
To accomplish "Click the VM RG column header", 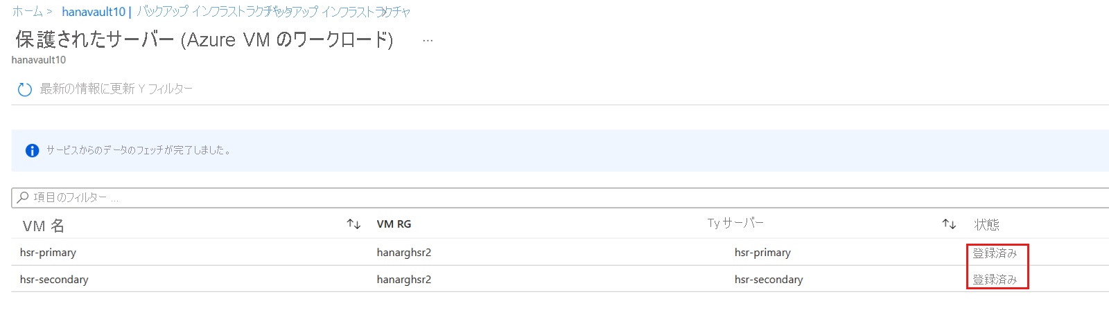I will 394,224.
